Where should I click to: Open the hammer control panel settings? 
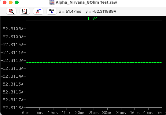coord(52,11)
